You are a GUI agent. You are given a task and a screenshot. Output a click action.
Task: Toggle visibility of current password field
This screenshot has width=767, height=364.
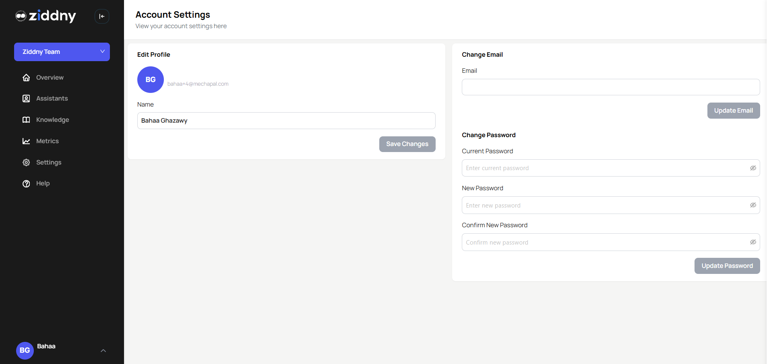coord(753,168)
